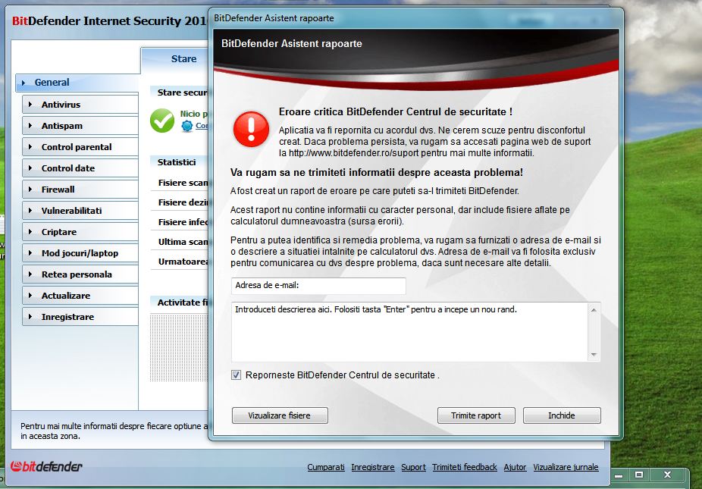Expand the Criptare menu arrow
This screenshot has height=489, width=702.
[x=30, y=231]
